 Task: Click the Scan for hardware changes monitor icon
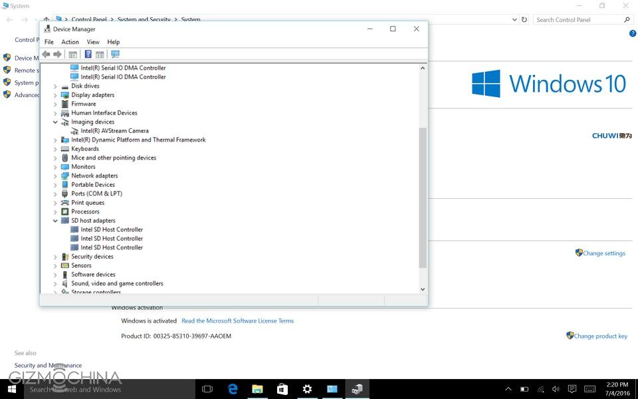[115, 55]
